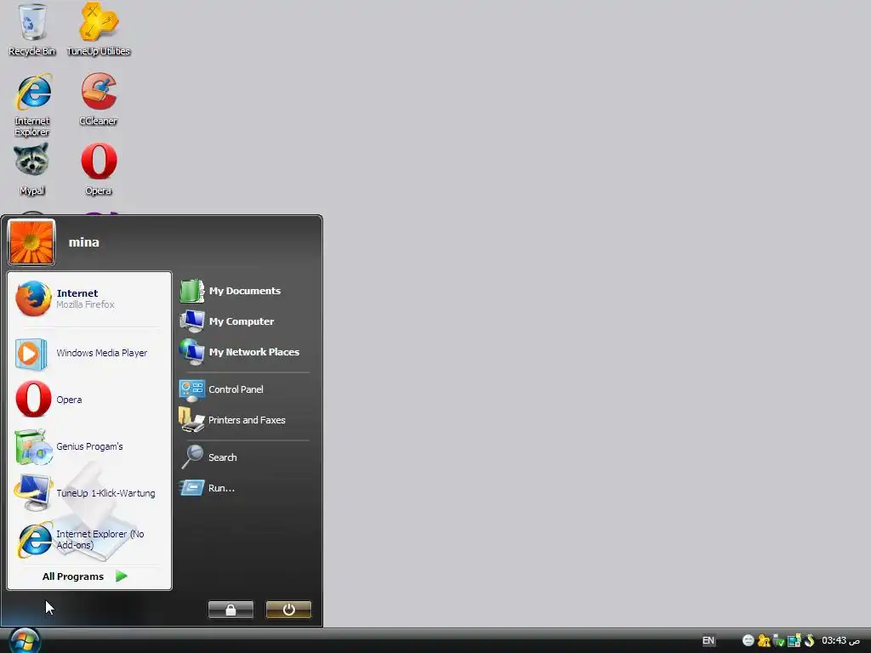Click the yellow snake-shaped tray icon
Image resolution: width=871 pixels, height=653 pixels.
810,640
